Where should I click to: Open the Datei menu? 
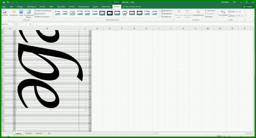pyautogui.click(x=4, y=7)
